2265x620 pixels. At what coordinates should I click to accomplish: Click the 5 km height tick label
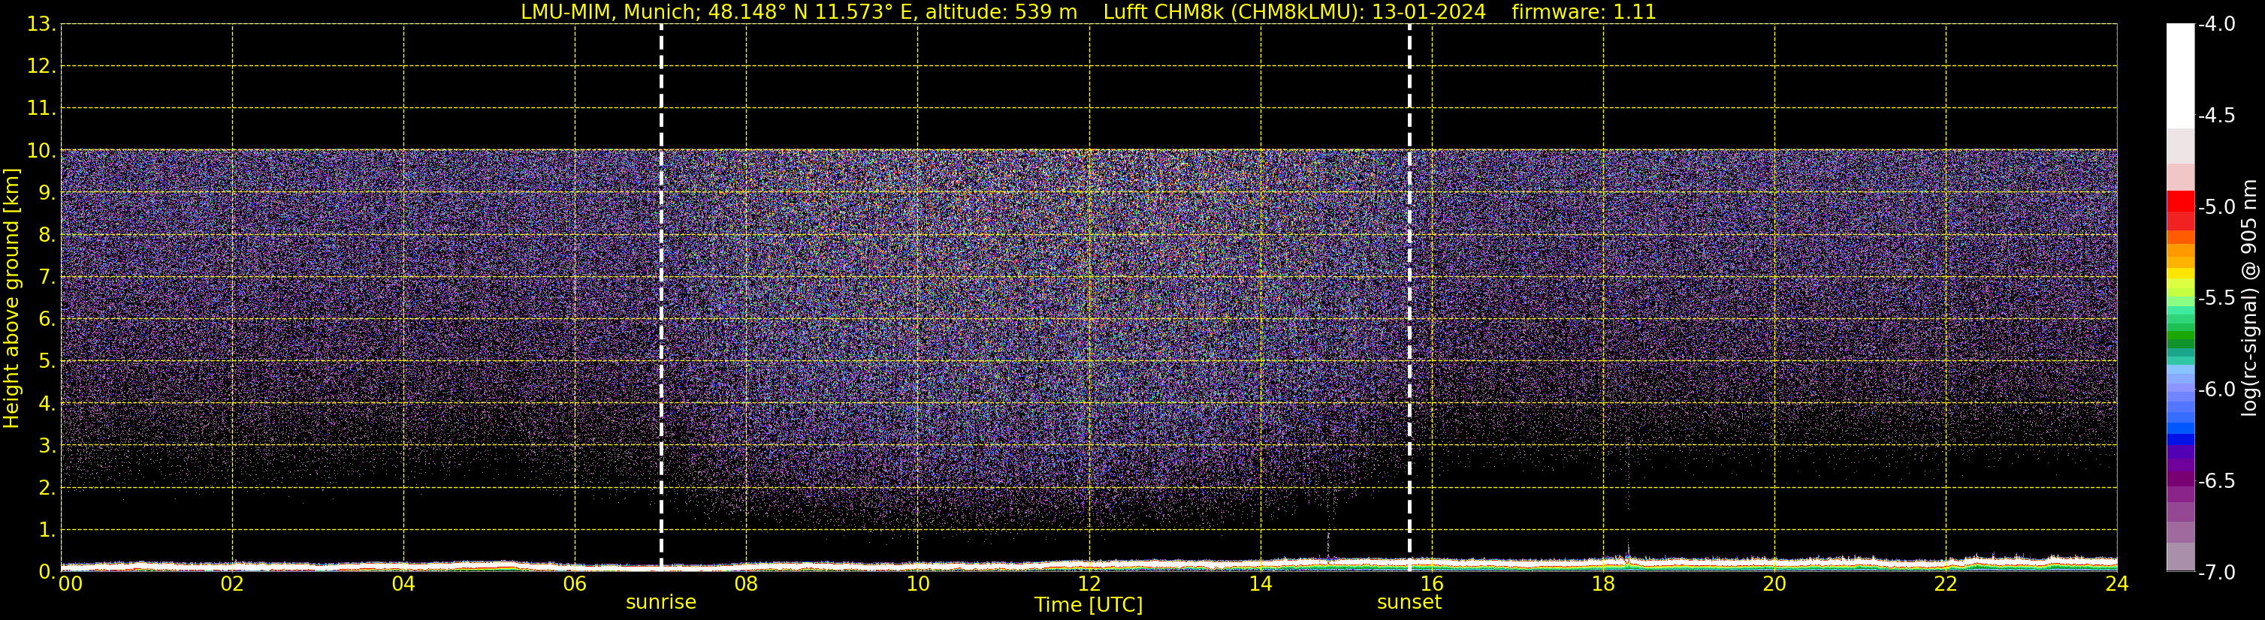(x=46, y=361)
